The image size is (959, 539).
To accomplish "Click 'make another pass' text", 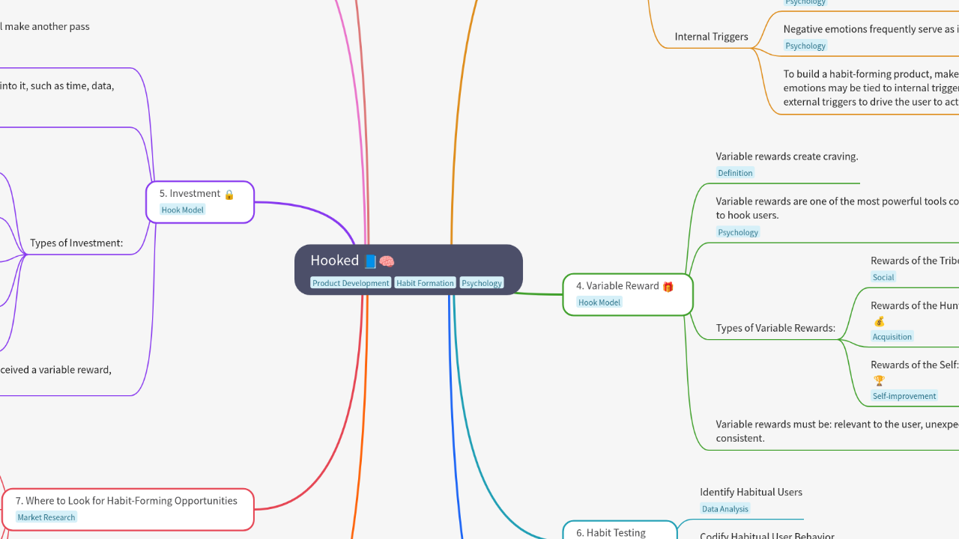I will click(46, 26).
